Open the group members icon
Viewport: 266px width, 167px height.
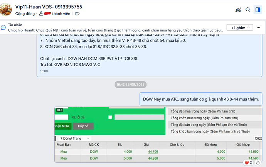(238, 10)
